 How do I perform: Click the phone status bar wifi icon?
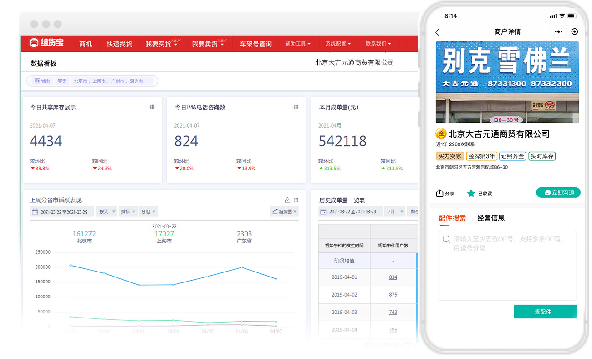(562, 16)
